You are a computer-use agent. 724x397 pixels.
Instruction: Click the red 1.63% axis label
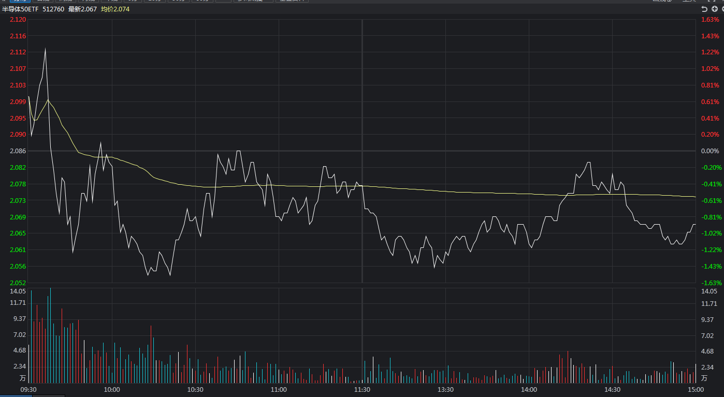point(709,20)
